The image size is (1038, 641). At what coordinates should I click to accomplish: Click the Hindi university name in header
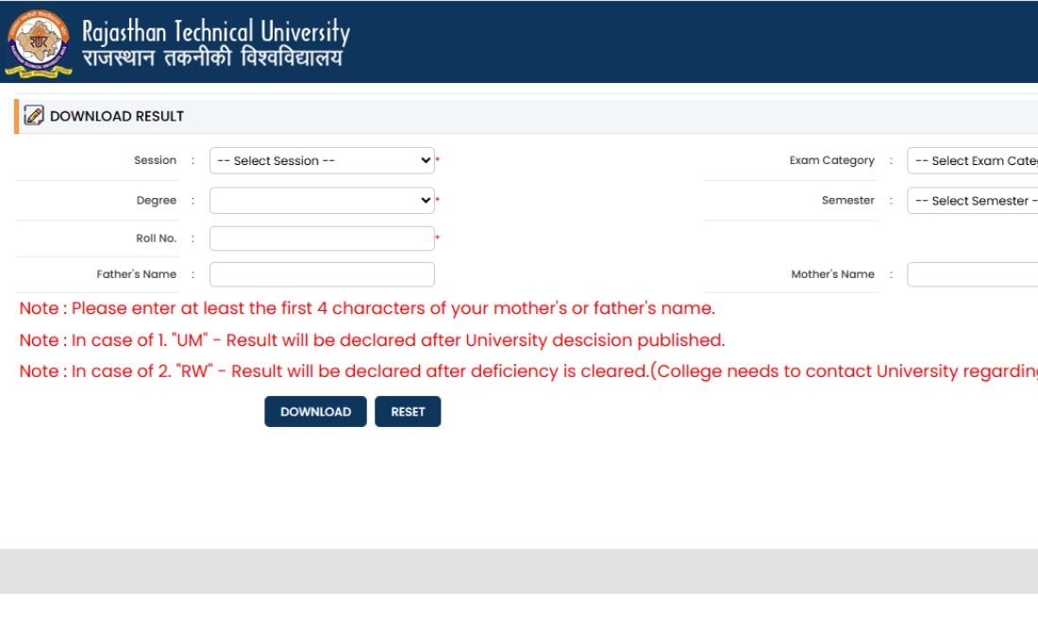click(x=212, y=58)
